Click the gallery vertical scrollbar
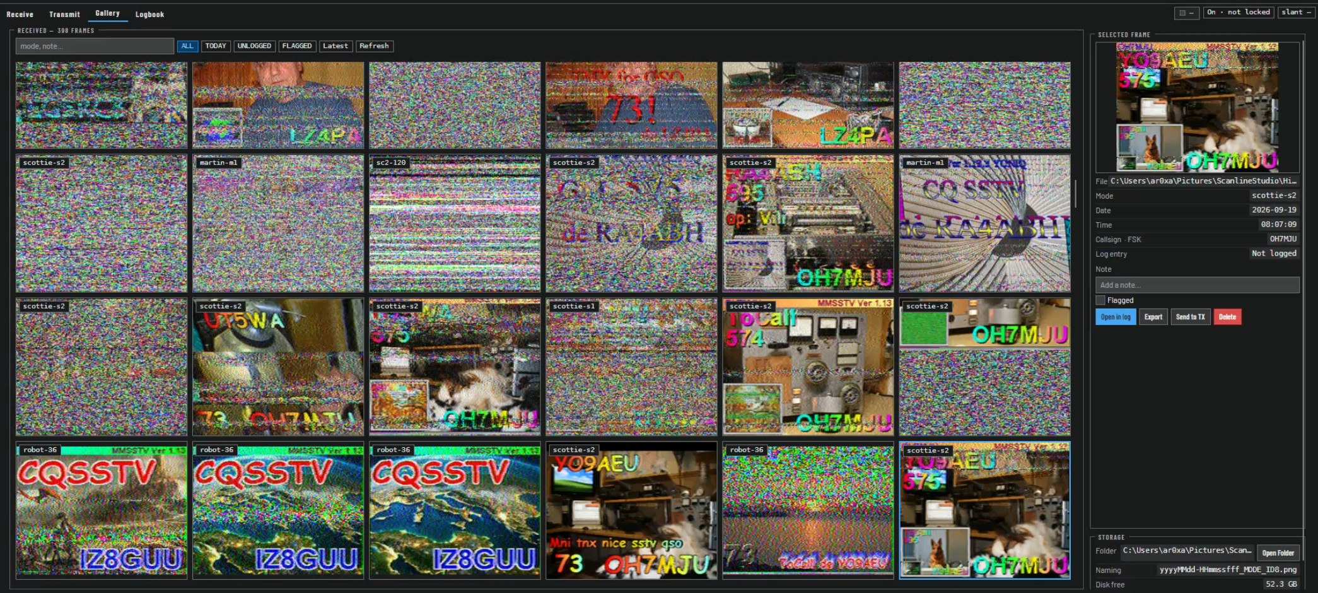This screenshot has width=1318, height=593. 1076,194
